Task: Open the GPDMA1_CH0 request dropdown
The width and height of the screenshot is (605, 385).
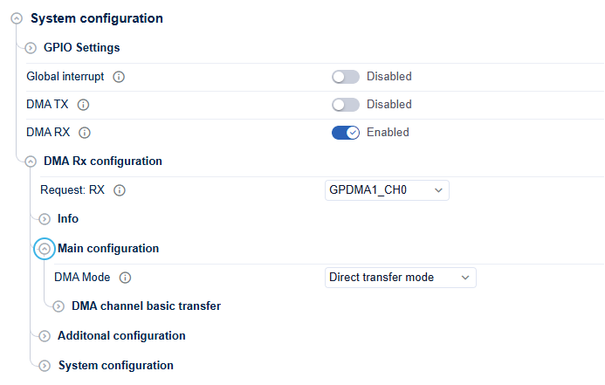Action: click(x=387, y=190)
